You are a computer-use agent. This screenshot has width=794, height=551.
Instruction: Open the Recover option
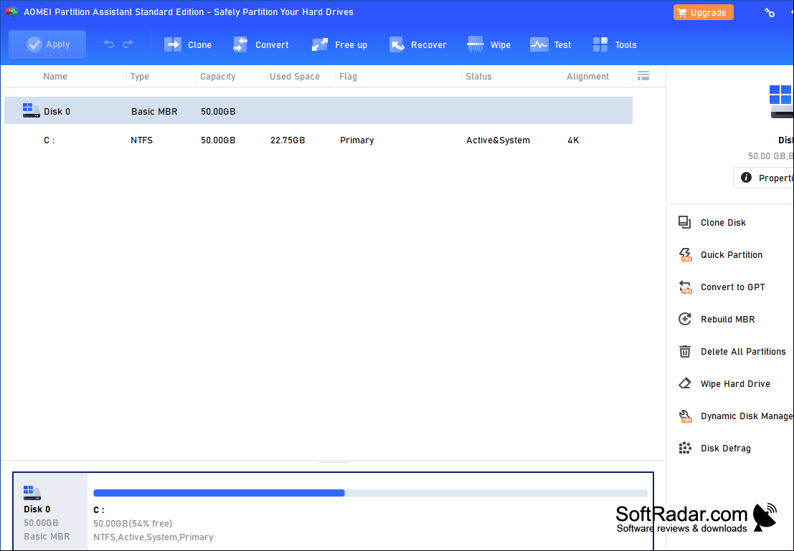click(x=417, y=44)
